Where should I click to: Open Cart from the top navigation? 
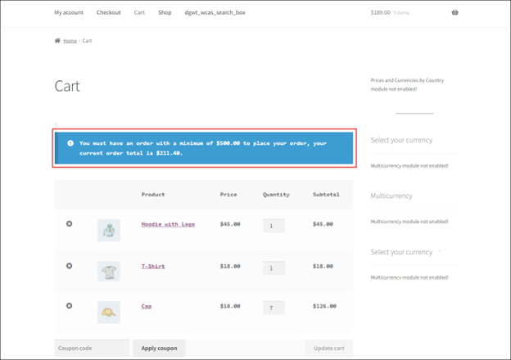tap(139, 12)
